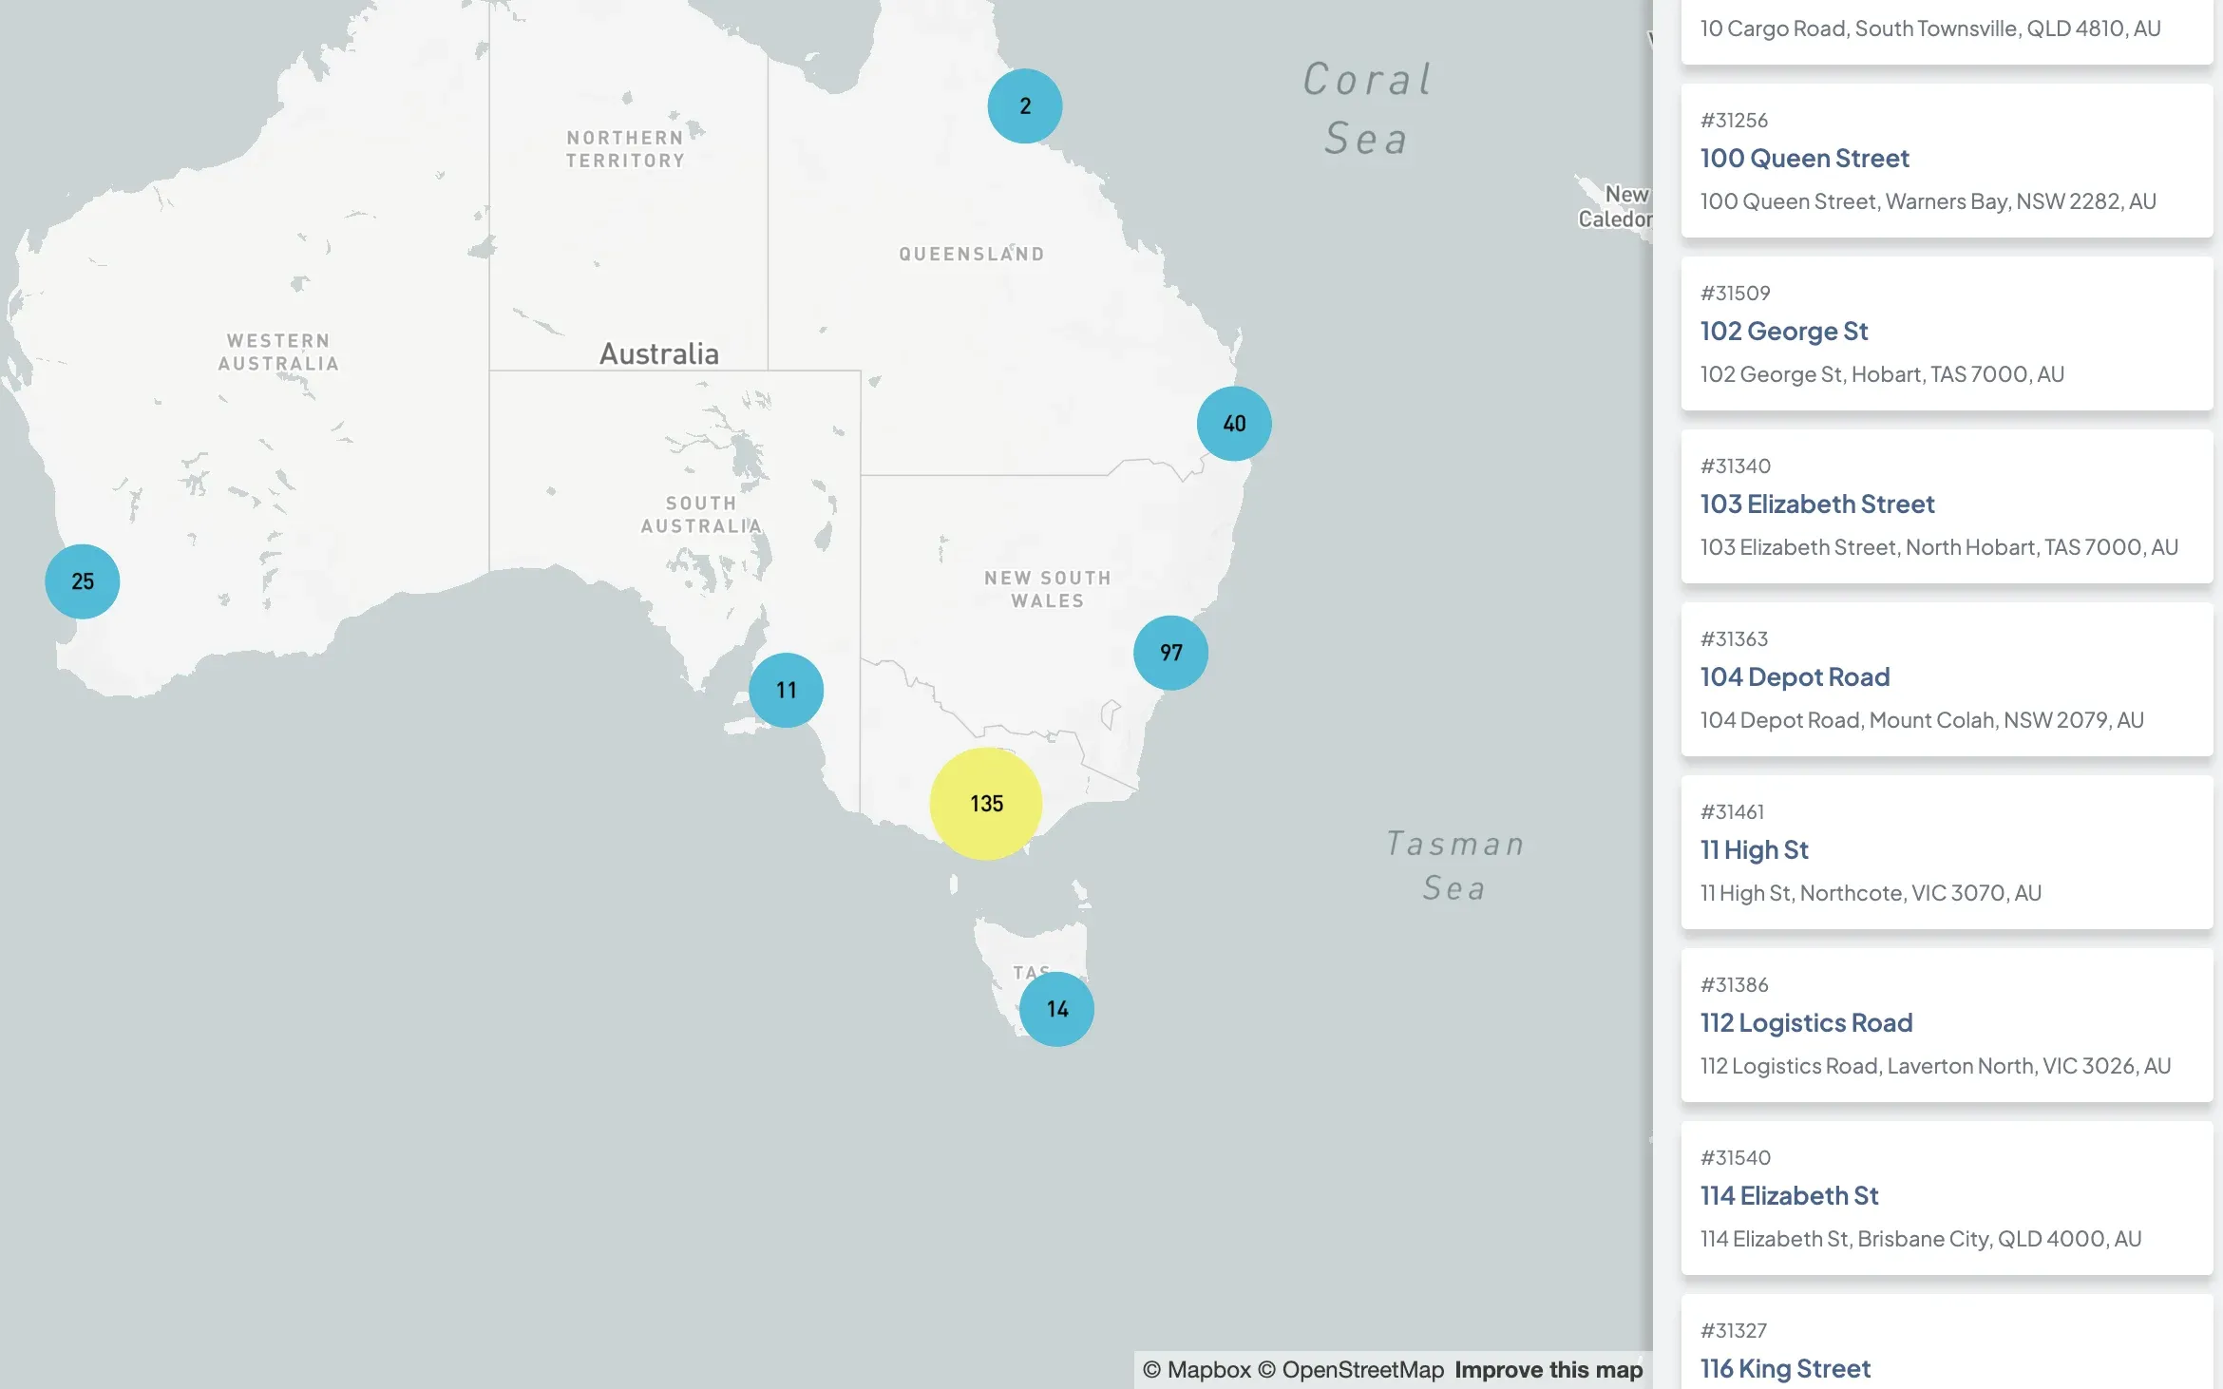
Task: Click the ID #31509 label
Action: (1736, 294)
